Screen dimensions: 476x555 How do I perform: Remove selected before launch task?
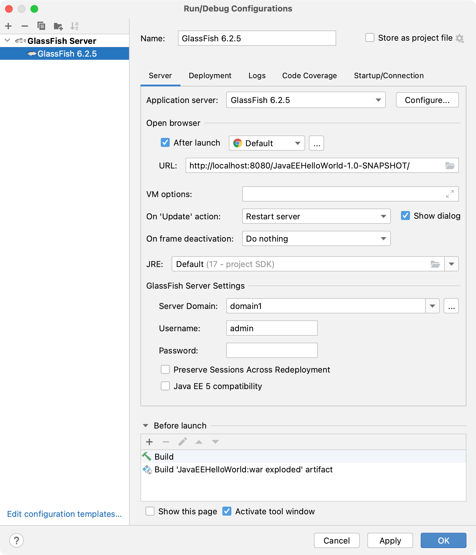click(166, 442)
